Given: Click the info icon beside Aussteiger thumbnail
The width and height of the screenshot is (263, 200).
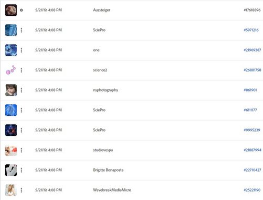Looking at the screenshot, I should point(22,10).
